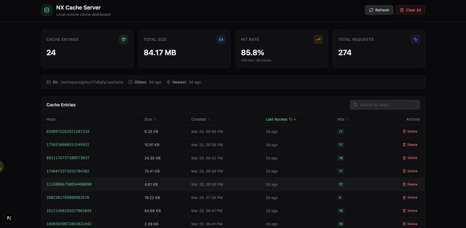
Task: Click the Actions column header
Action: (413, 120)
